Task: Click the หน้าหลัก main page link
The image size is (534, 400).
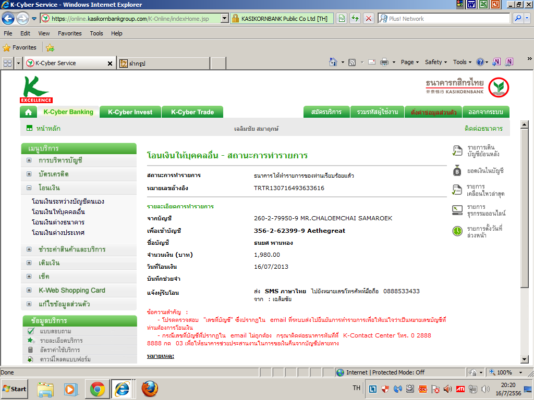Action: pyautogui.click(x=48, y=129)
